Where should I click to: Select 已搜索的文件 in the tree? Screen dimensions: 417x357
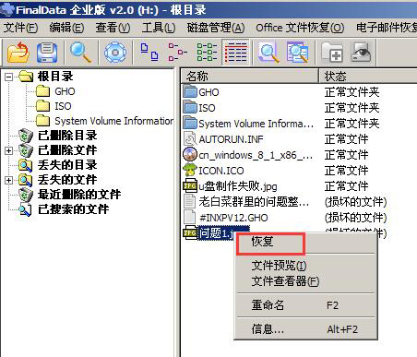point(73,209)
